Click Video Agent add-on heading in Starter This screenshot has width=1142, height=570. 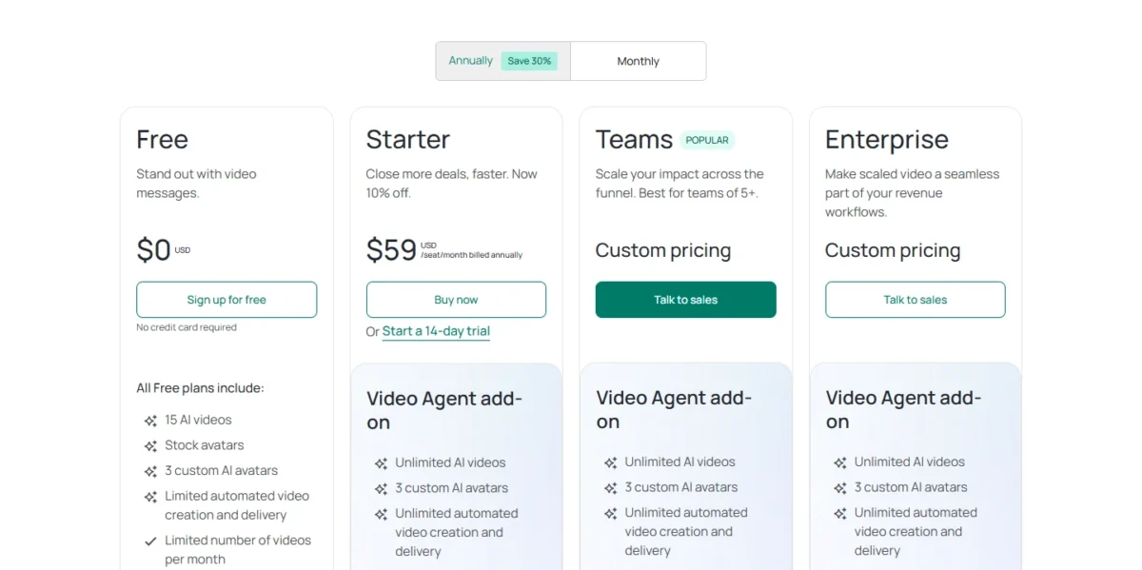(444, 411)
